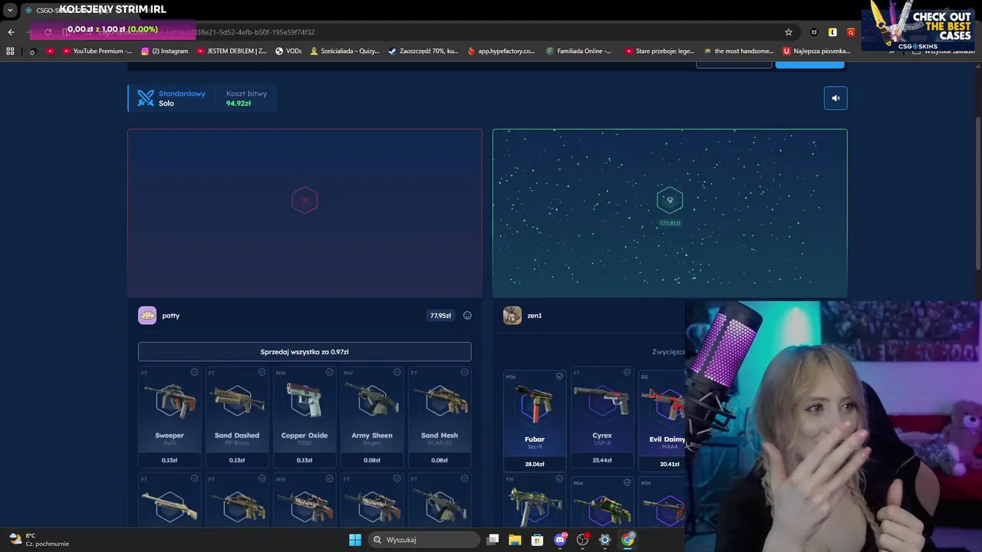Open the app.hypefactory.co bookmark
This screenshot has width=982, height=552.
click(501, 51)
